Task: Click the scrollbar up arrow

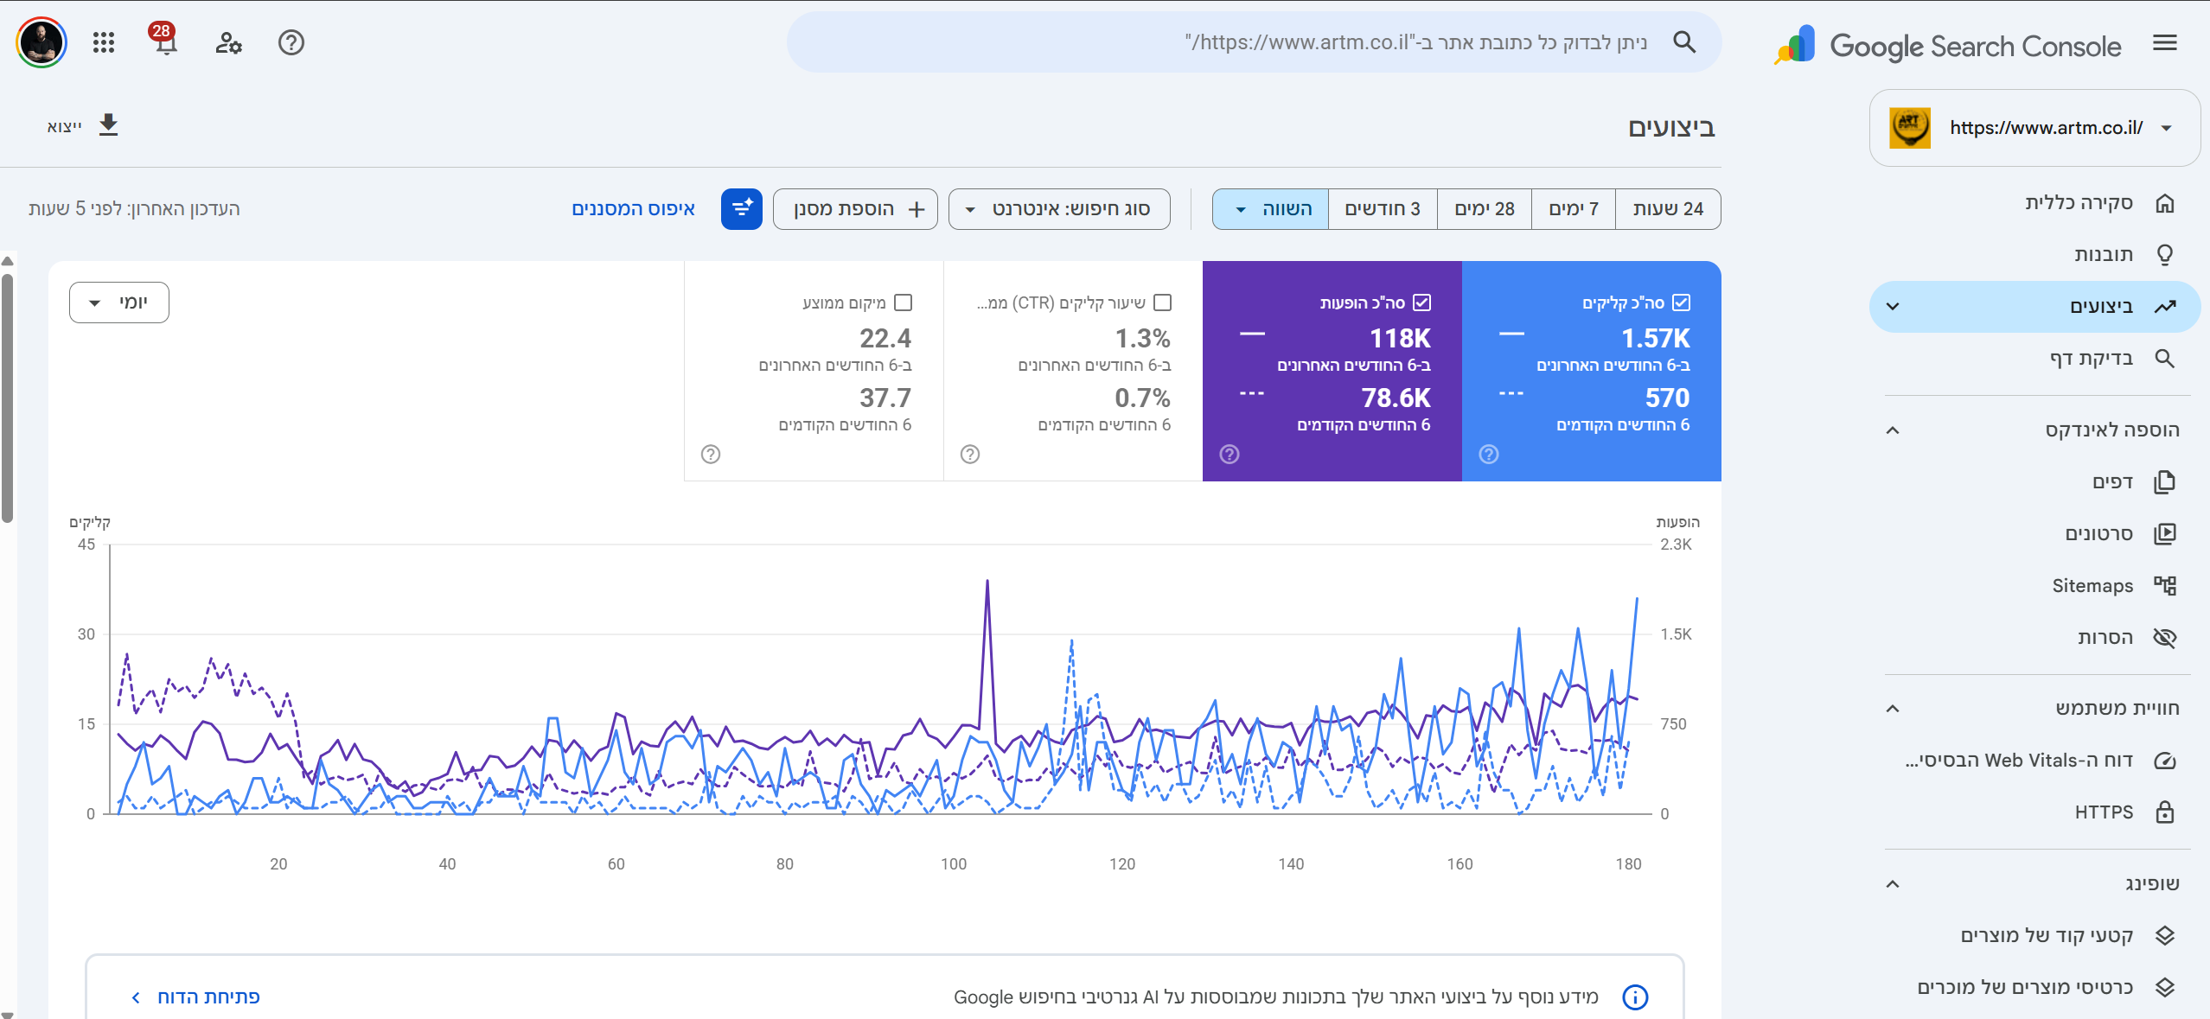Action: tap(8, 261)
